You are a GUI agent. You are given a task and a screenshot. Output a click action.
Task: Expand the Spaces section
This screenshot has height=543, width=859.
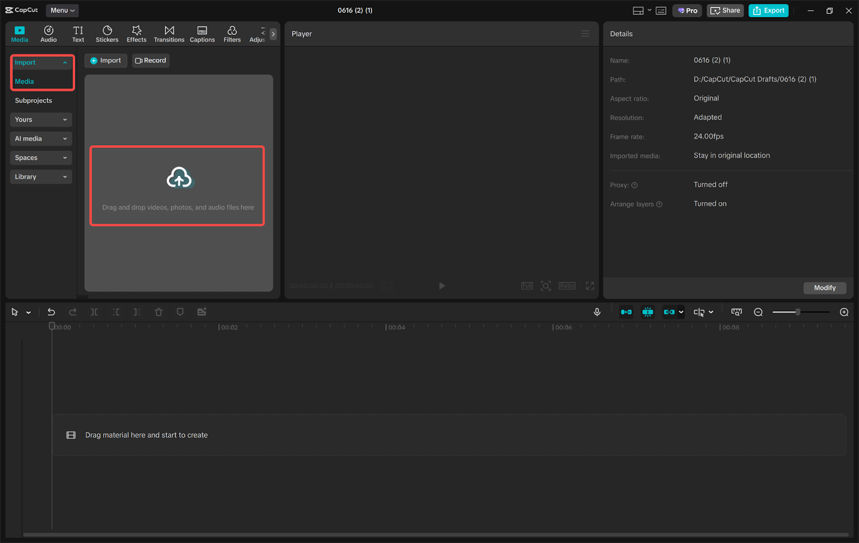pyautogui.click(x=41, y=158)
